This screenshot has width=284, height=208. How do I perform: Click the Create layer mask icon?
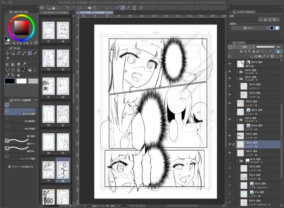tap(272, 56)
